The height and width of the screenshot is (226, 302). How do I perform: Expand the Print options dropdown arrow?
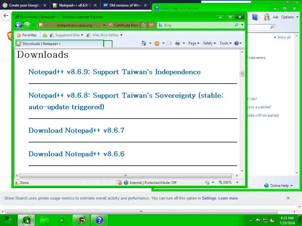pos(184,43)
